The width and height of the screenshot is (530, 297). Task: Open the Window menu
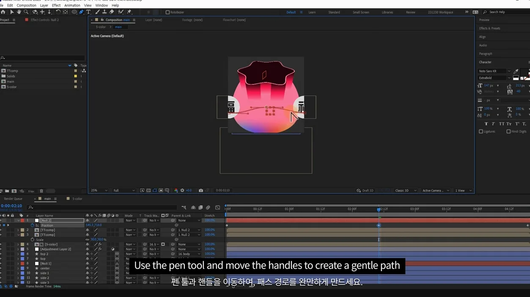pos(102,5)
